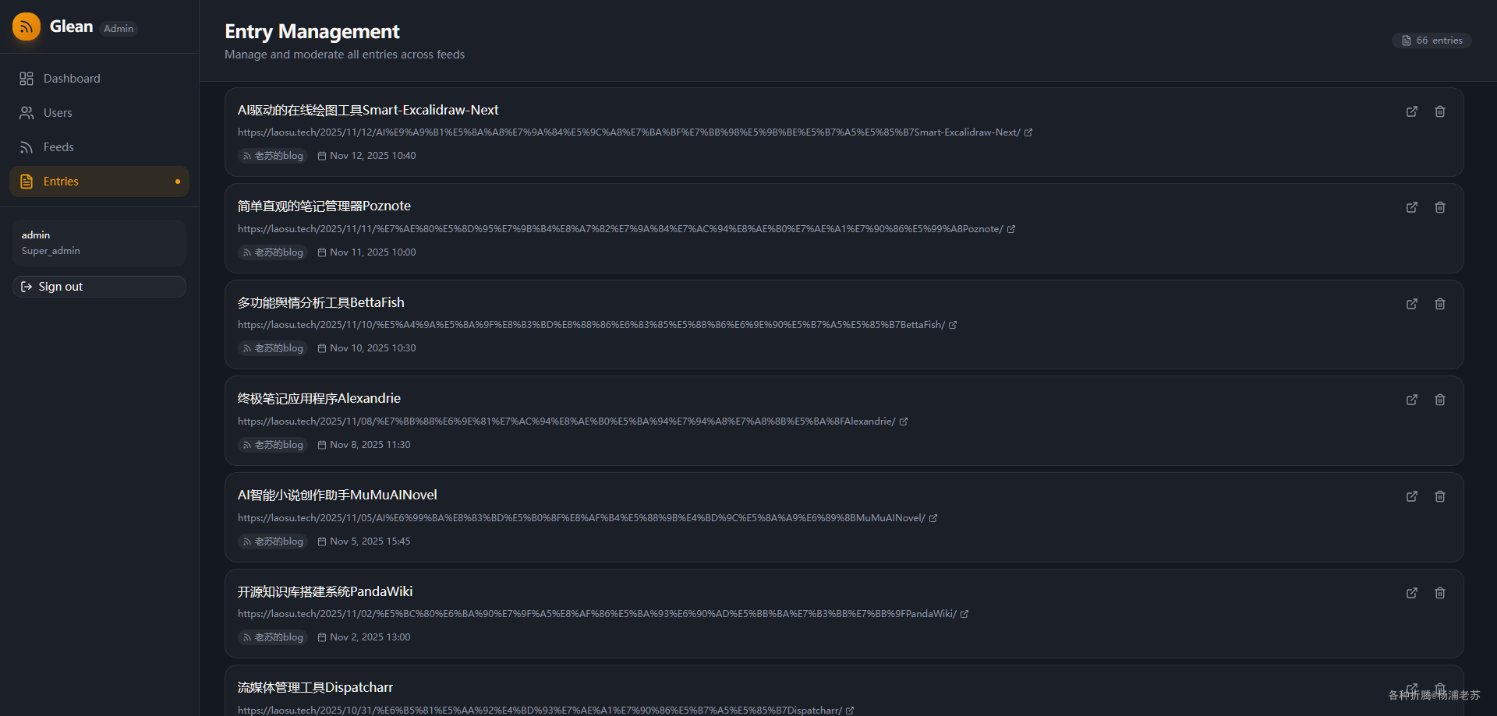
Task: Open the Feeds section
Action: coord(58,147)
